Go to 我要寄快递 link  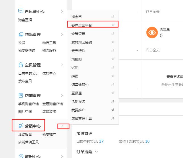point(27,51)
